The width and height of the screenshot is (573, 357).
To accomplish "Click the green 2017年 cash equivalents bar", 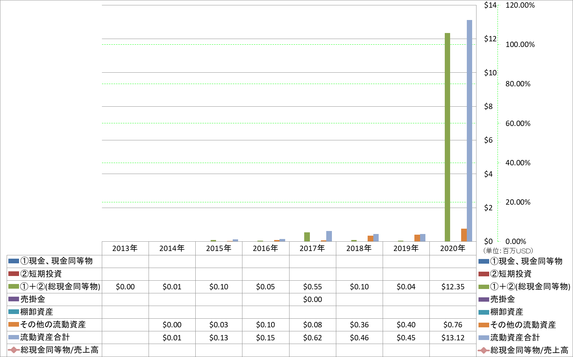I will [x=307, y=237].
